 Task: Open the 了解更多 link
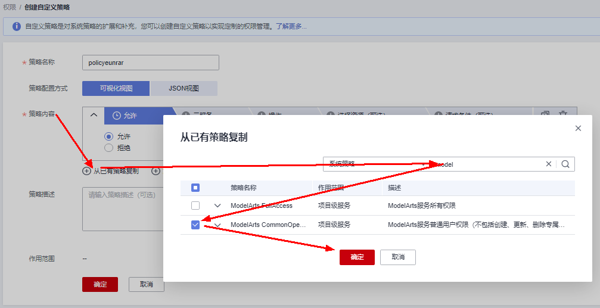(291, 26)
